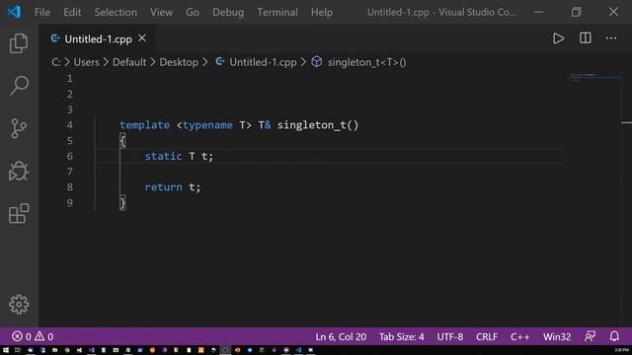Restore down the VS Code window
The image size is (632, 355).
click(577, 12)
